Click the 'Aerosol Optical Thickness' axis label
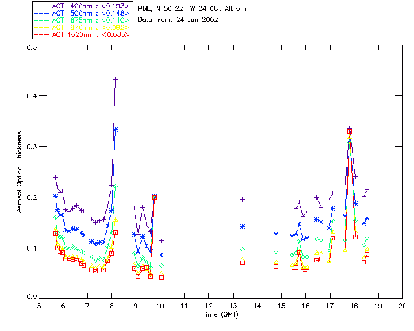Image resolution: width=414 pixels, height=331 pixels. [x=19, y=172]
